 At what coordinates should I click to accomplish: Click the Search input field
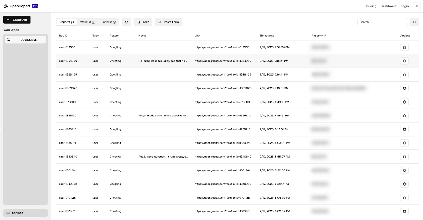[x=382, y=22]
